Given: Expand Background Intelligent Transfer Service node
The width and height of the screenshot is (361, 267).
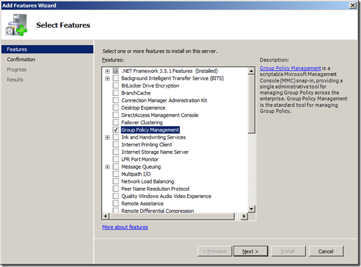Looking at the screenshot, I should pyautogui.click(x=107, y=79).
